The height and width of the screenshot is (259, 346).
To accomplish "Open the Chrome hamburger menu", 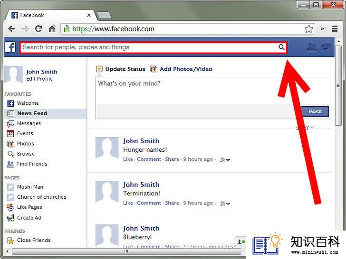I will click(335, 29).
